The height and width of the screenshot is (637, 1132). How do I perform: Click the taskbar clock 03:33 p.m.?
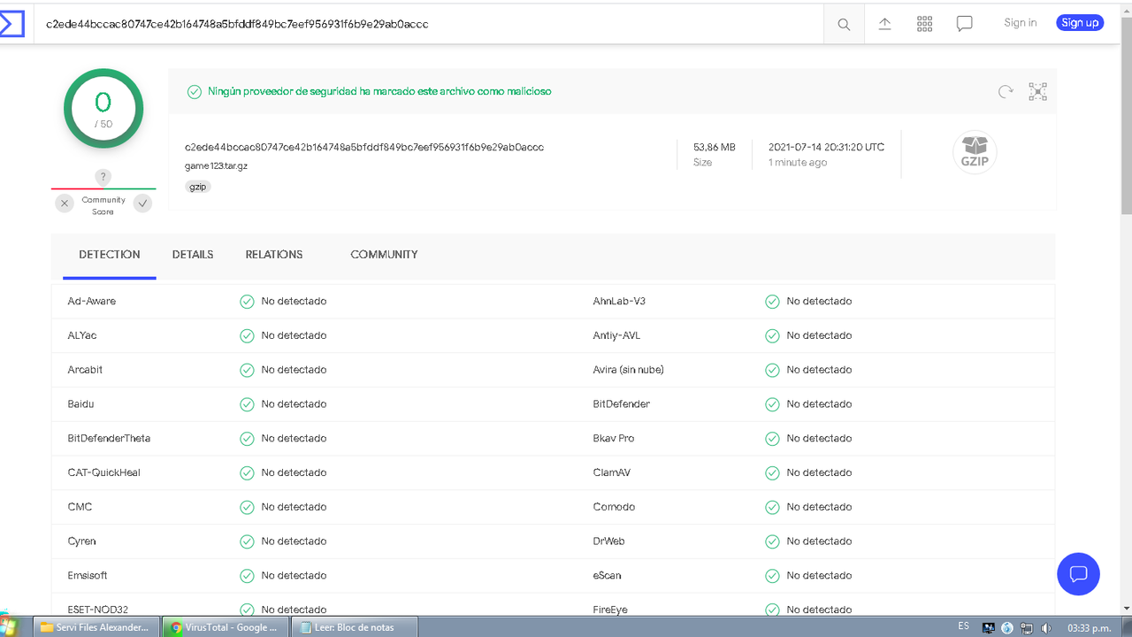coord(1089,628)
